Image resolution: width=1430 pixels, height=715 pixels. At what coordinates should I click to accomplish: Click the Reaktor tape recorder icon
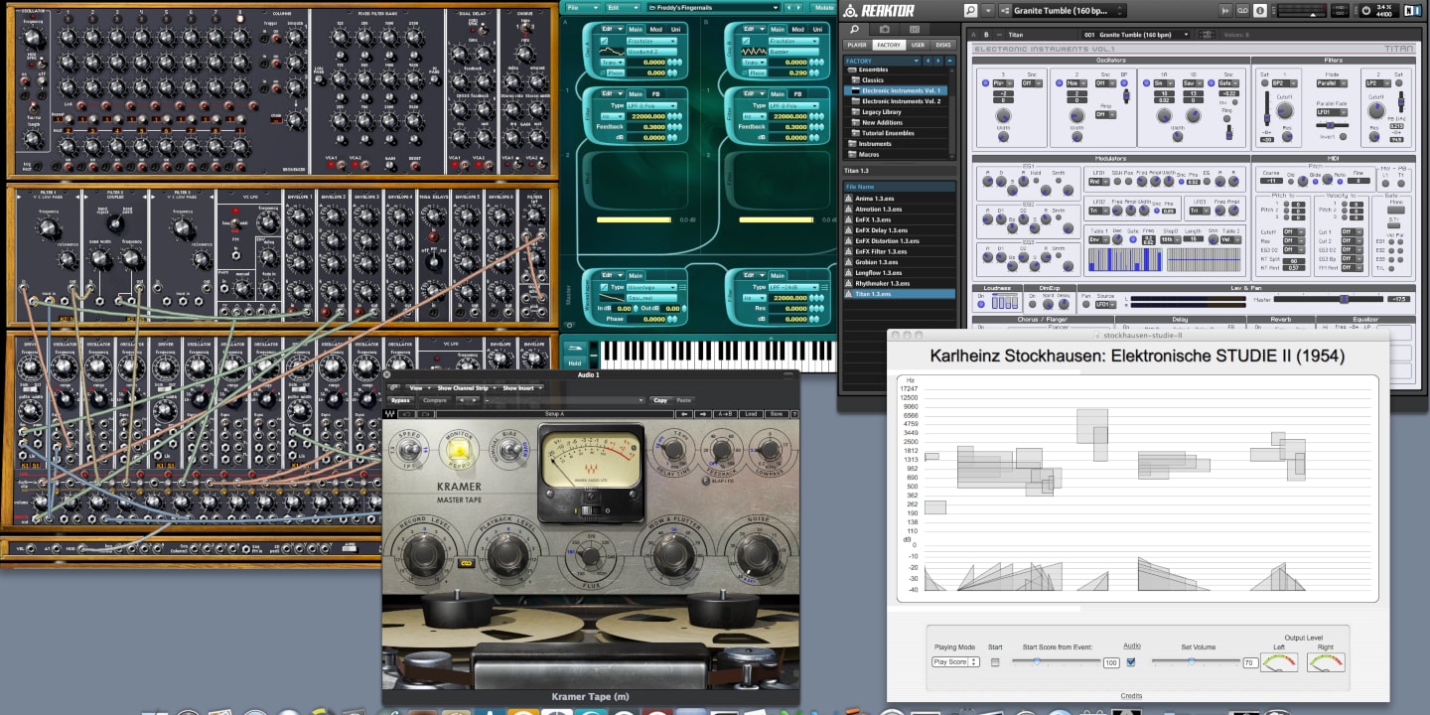pos(1242,10)
